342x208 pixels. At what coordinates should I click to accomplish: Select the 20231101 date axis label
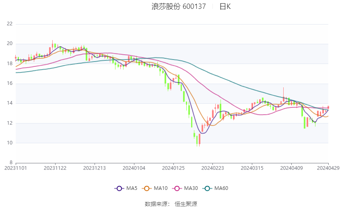coord(16,168)
